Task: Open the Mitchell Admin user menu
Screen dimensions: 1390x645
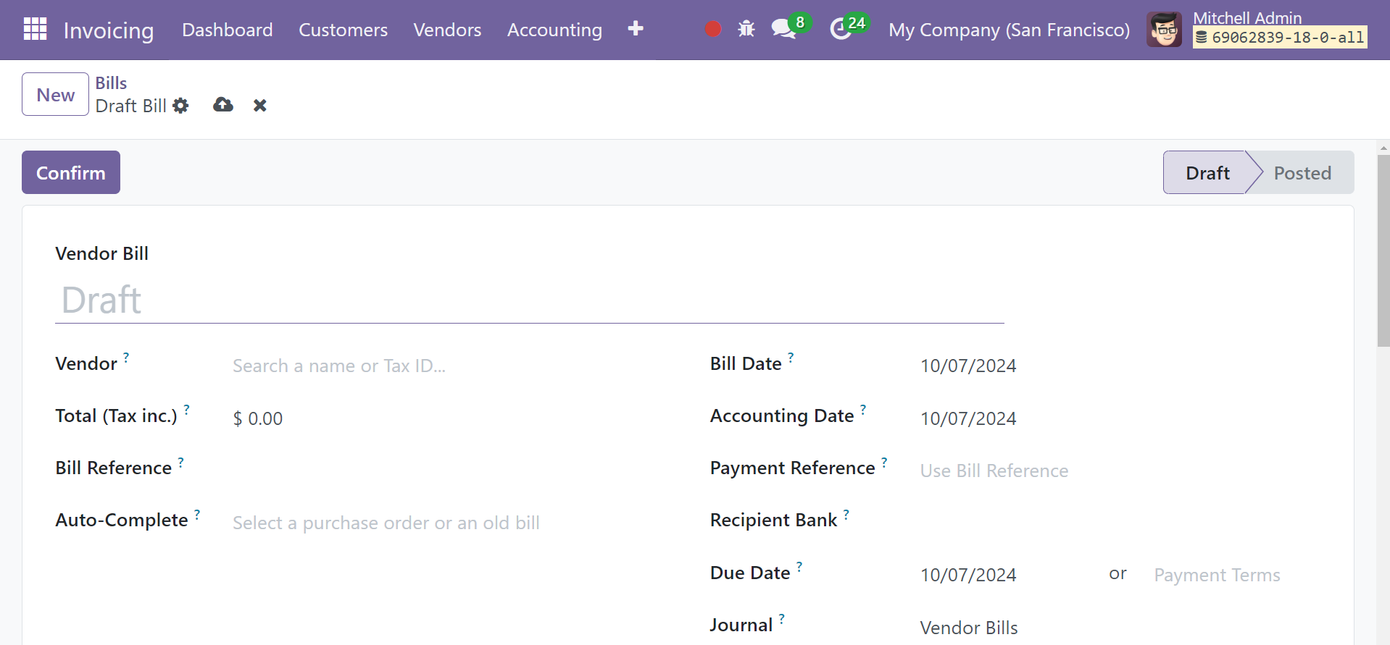Action: [x=1257, y=30]
